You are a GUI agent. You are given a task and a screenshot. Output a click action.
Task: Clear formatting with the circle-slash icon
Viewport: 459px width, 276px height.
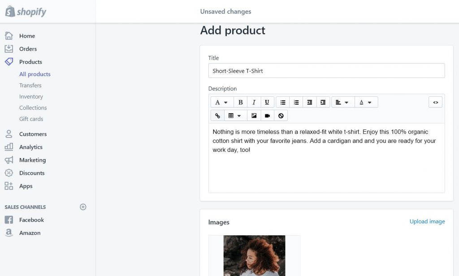click(281, 116)
